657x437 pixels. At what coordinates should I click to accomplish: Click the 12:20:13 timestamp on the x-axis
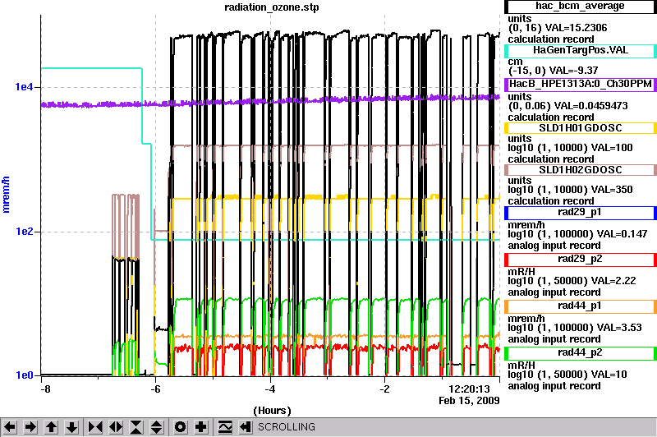coord(469,389)
